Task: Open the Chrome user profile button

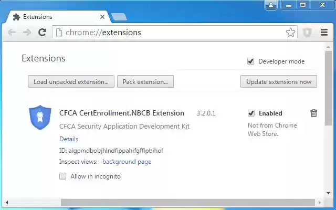Action: click(x=271, y=5)
